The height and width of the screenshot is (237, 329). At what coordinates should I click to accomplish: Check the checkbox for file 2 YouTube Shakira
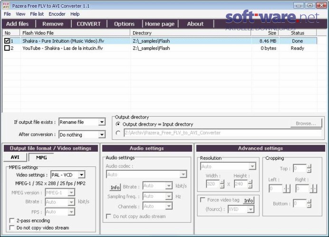[x=7, y=48]
